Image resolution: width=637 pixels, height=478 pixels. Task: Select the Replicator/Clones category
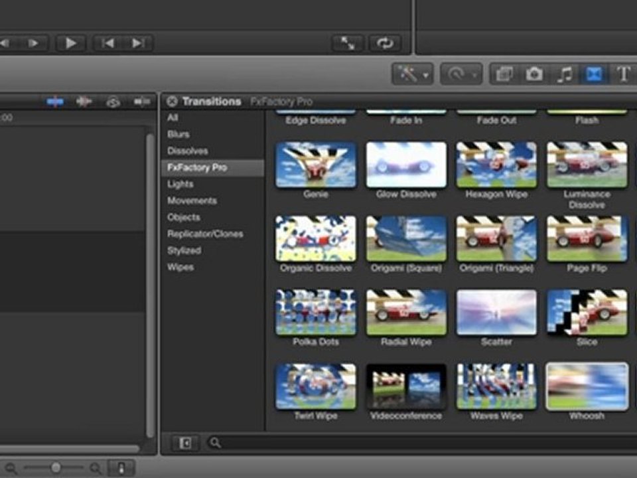[205, 234]
